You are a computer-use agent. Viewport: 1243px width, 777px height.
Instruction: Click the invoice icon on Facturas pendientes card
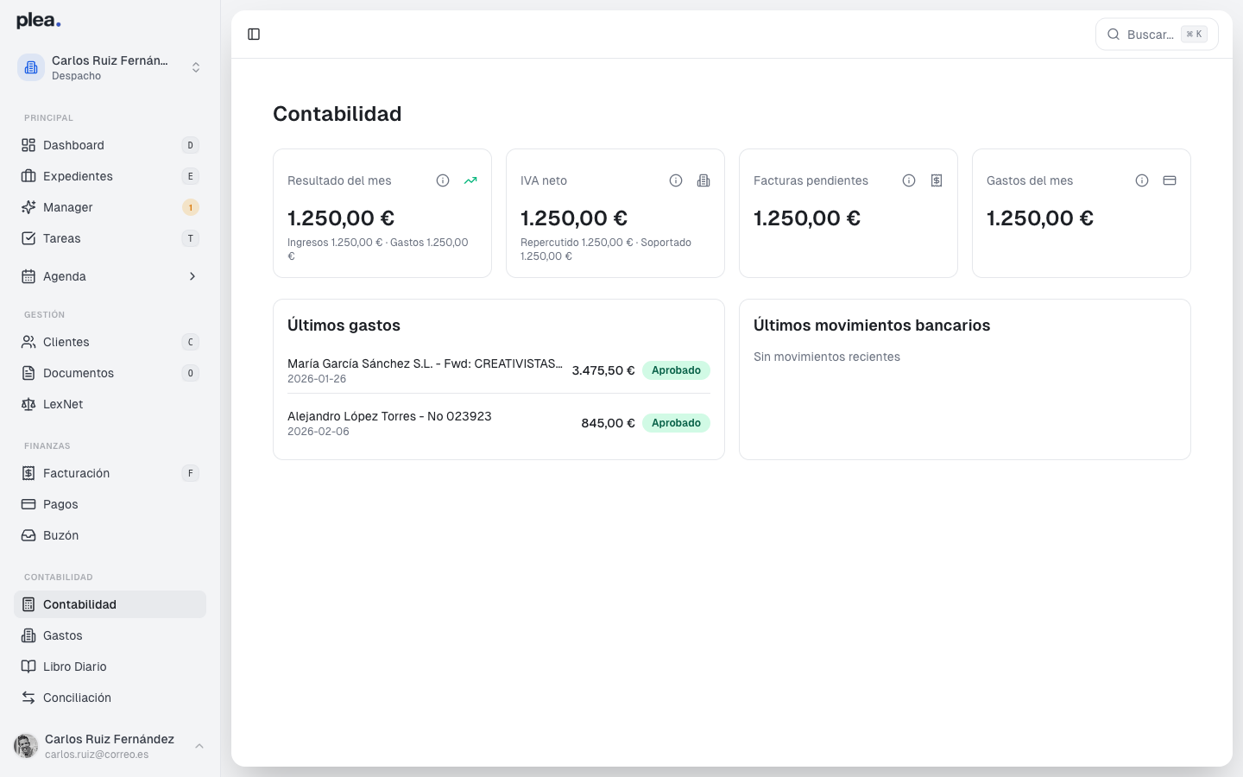[937, 180]
